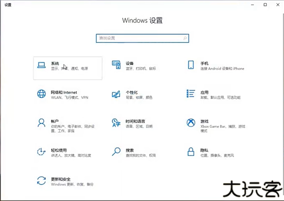The width and height of the screenshot is (284, 201).
Task: Click the 设备 keyboard and speaker icon
Action: click(116, 65)
